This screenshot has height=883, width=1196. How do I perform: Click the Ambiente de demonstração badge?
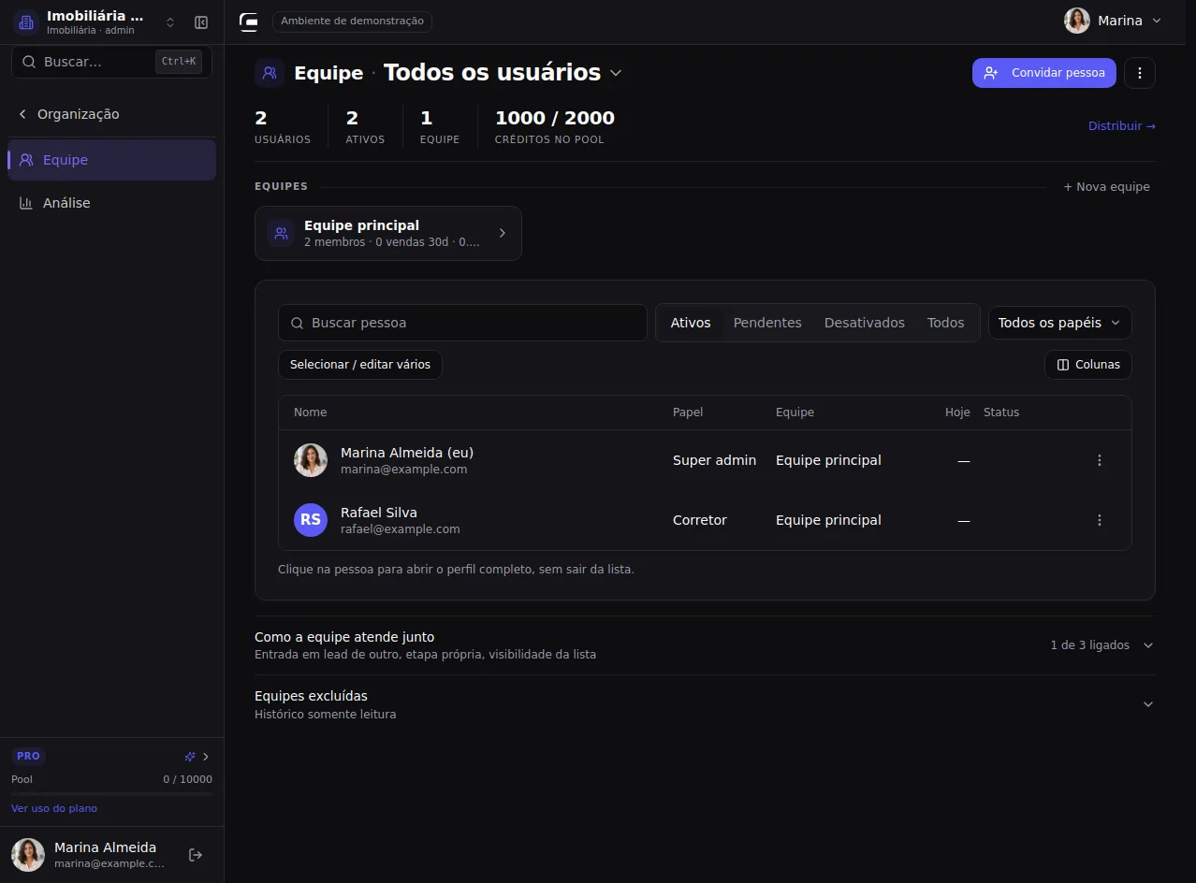352,21
